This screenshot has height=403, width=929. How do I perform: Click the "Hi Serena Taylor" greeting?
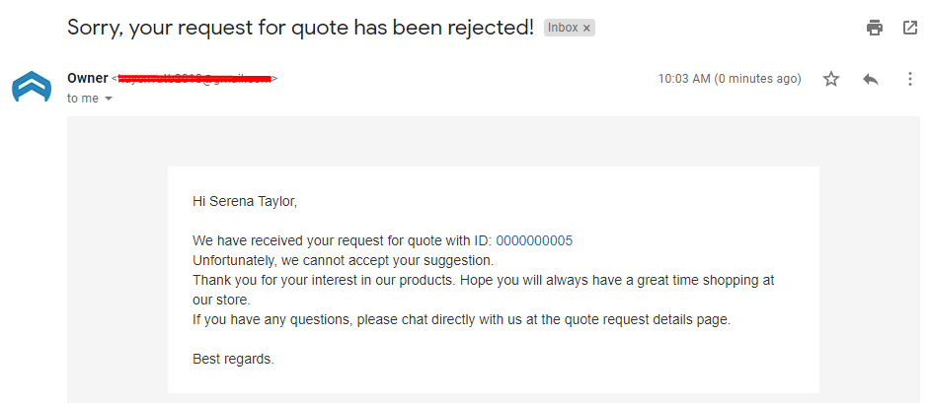point(245,202)
